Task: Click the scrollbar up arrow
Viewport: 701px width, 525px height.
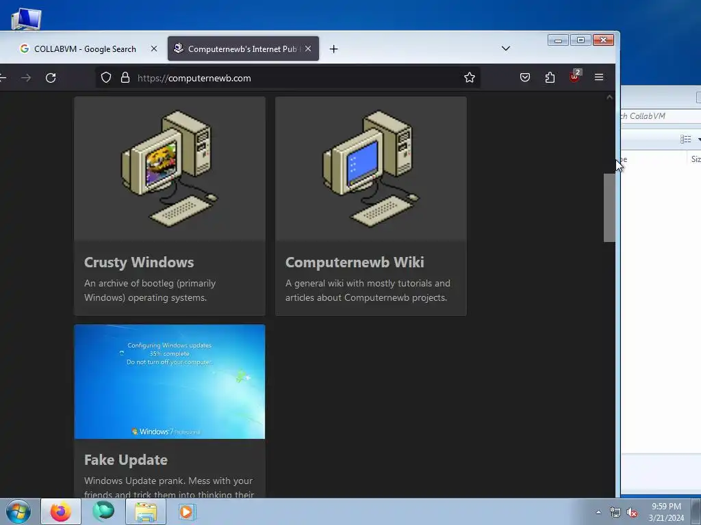Action: [609, 97]
